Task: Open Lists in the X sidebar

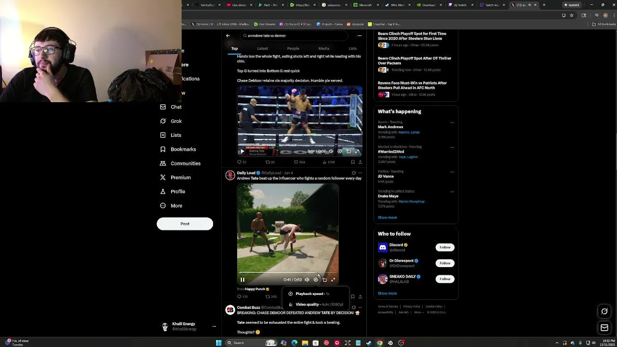Action: pos(171,135)
